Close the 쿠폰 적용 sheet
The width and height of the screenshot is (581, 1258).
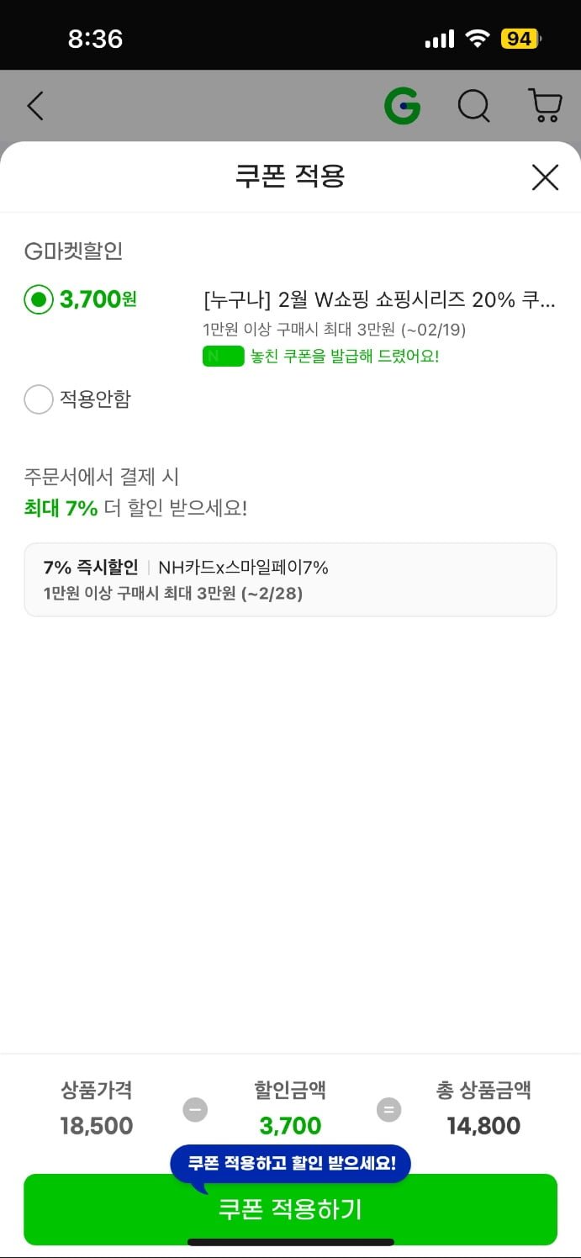pos(545,177)
